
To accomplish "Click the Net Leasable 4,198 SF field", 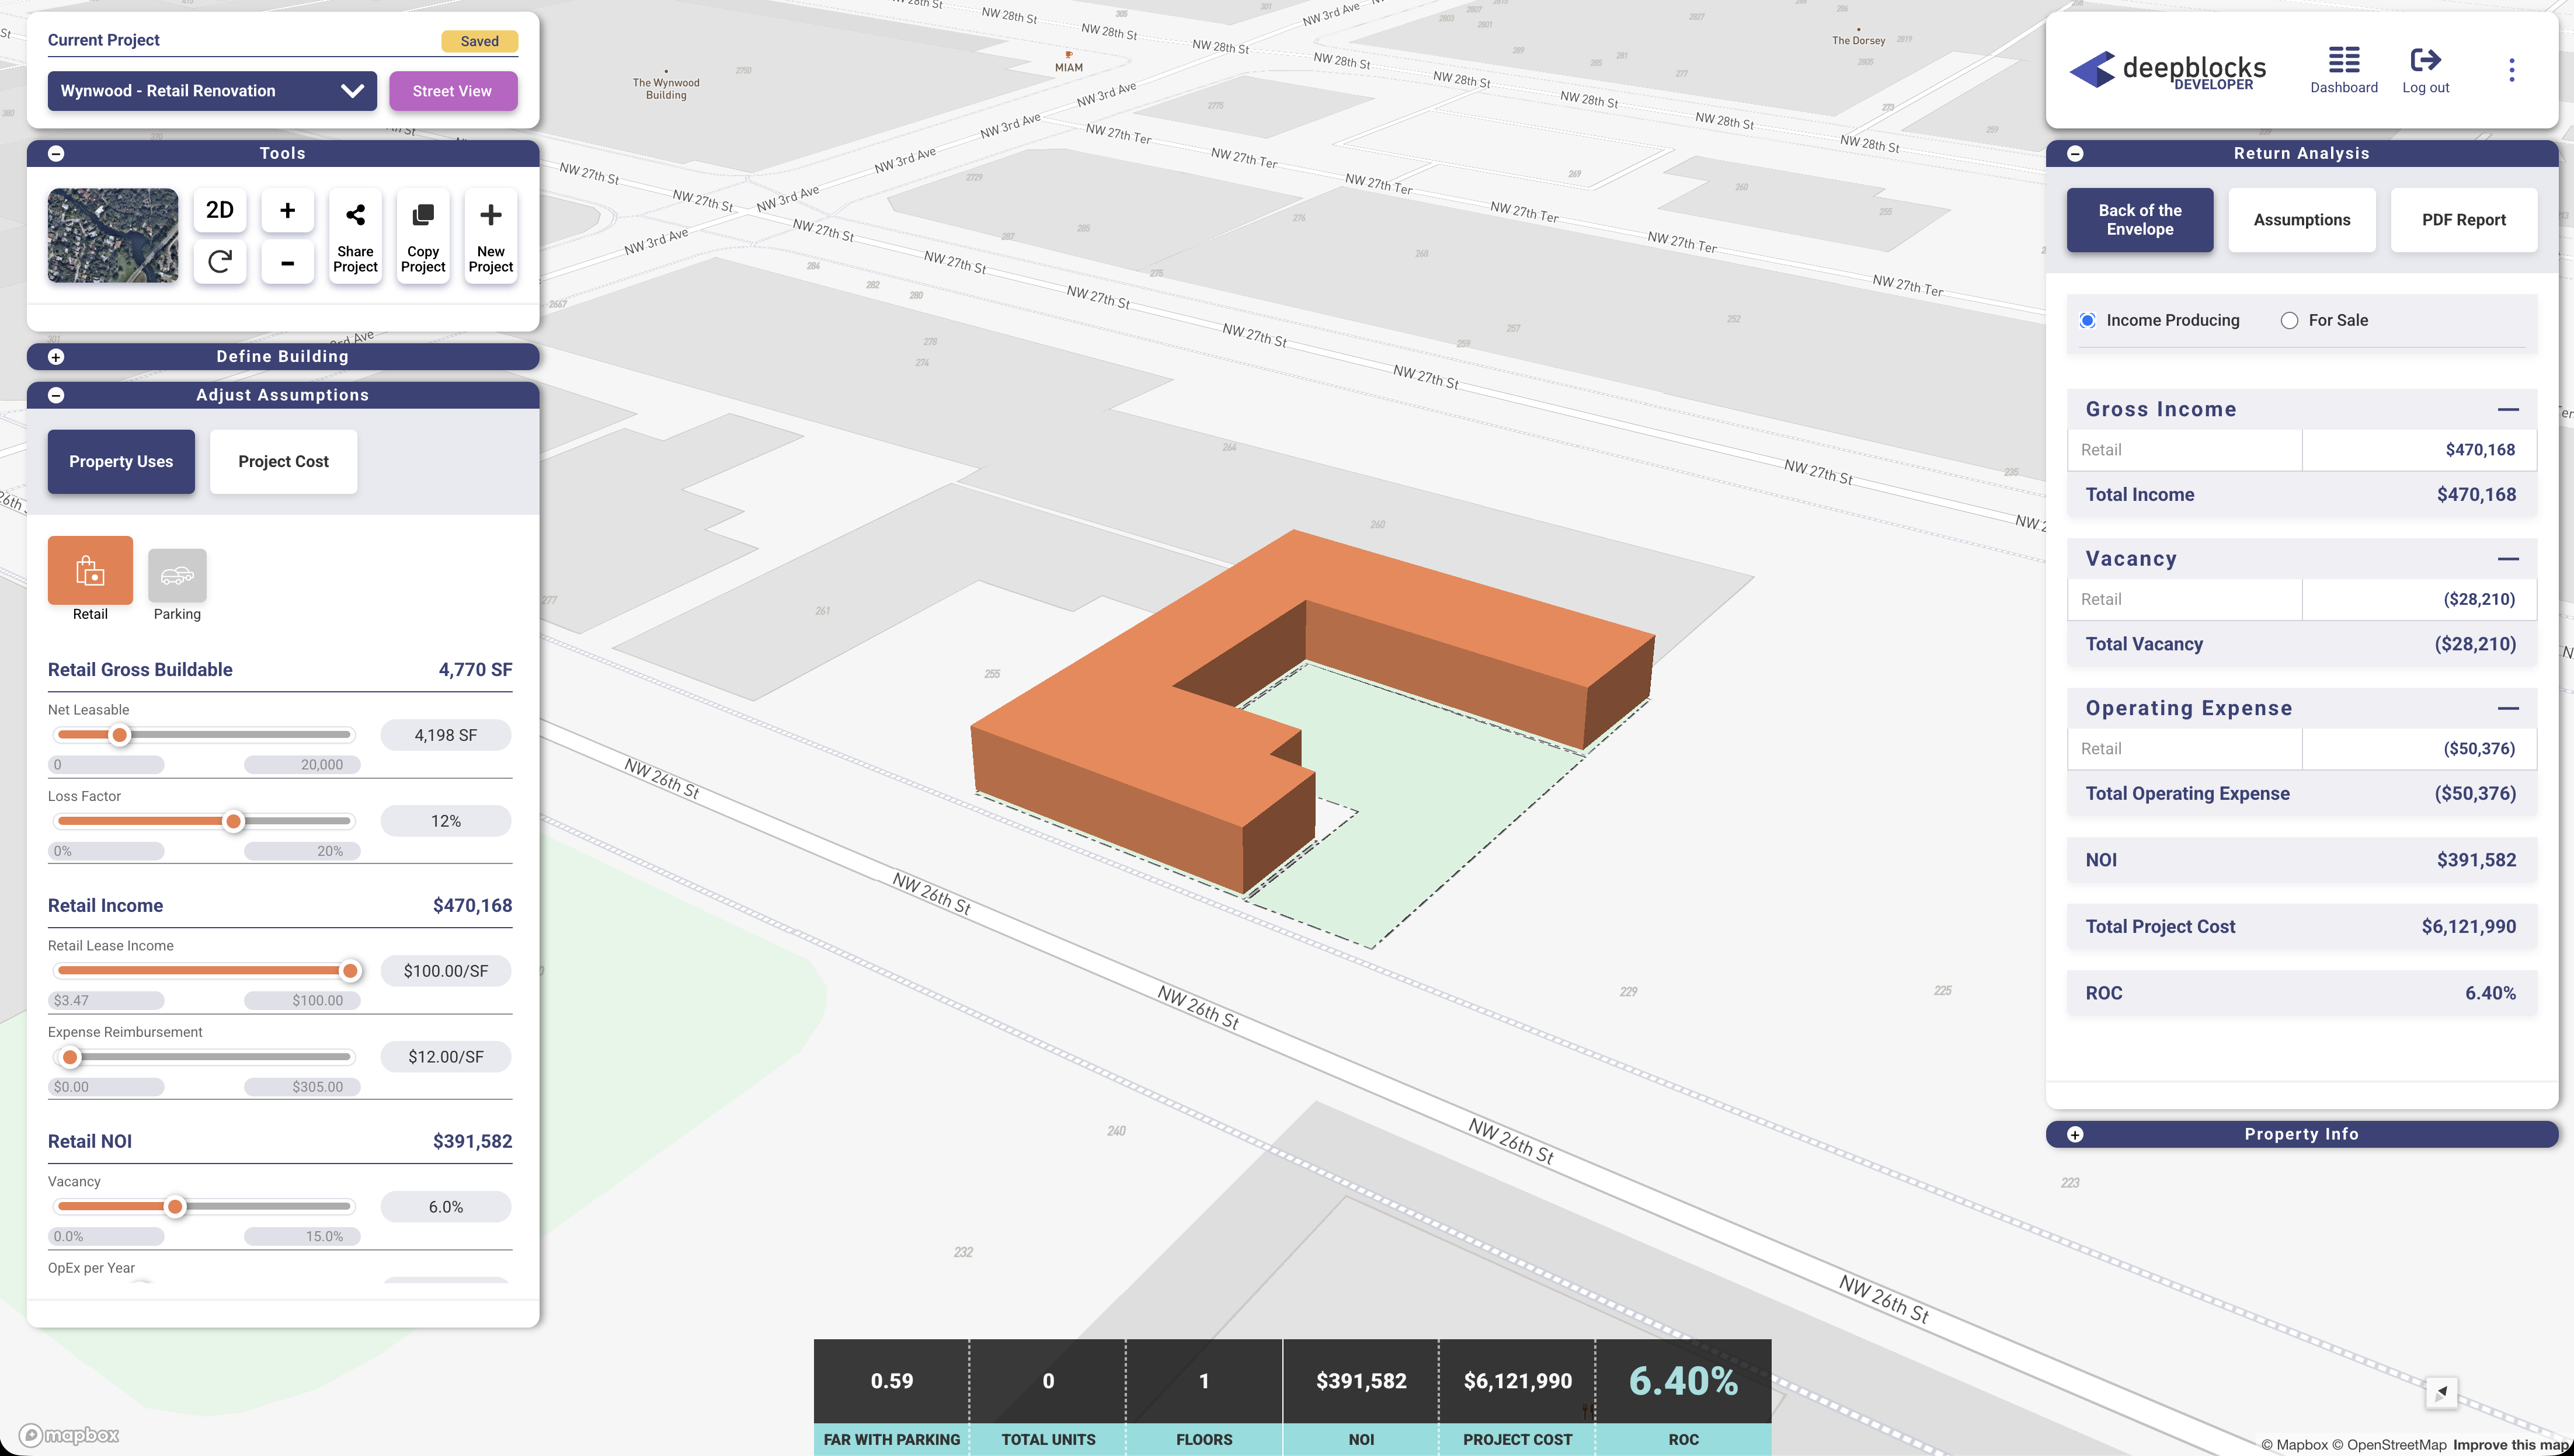I will [446, 735].
